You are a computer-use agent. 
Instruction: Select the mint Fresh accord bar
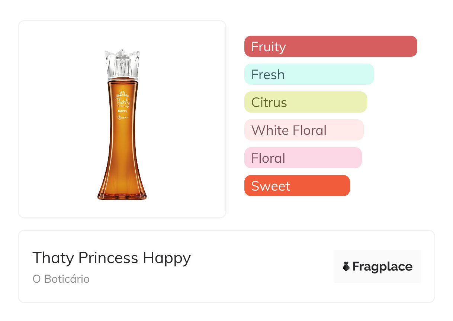(309, 74)
